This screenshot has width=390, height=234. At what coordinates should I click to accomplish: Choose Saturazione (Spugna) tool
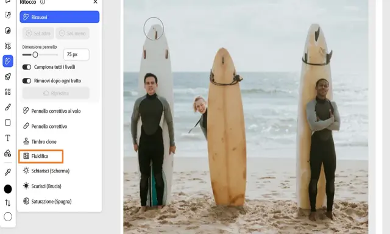48,201
